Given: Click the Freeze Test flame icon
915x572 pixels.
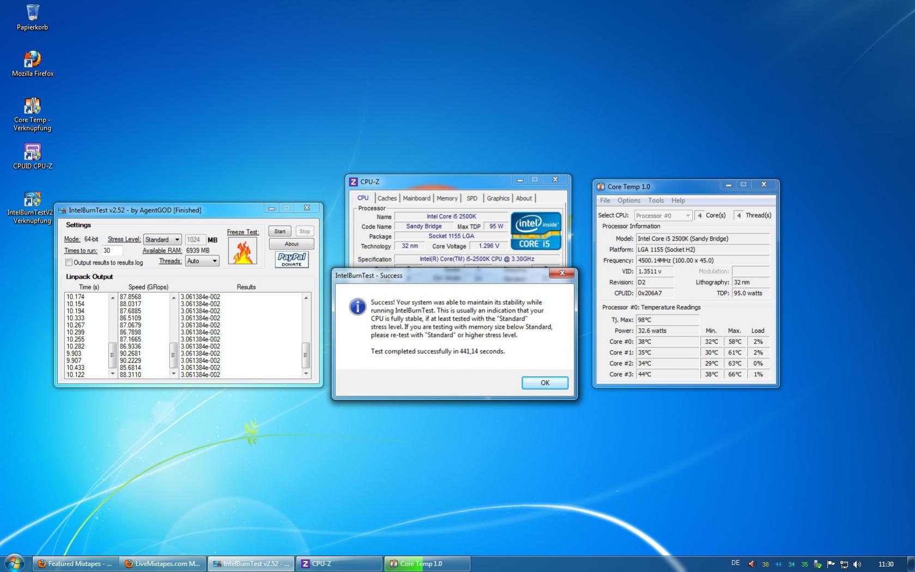Looking at the screenshot, I should 243,251.
